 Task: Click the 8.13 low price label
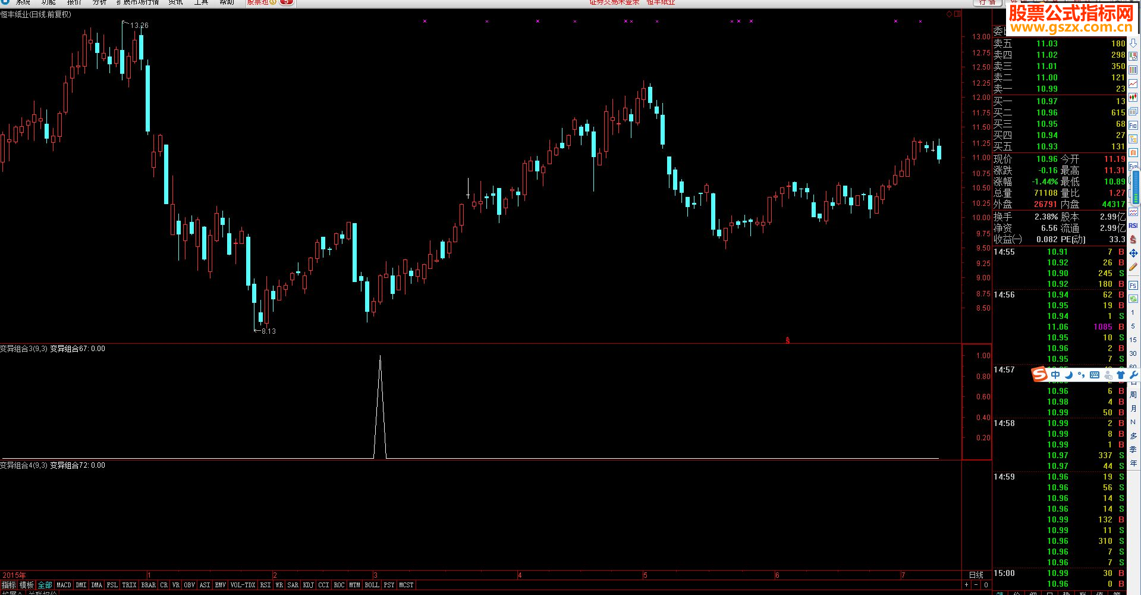269,331
